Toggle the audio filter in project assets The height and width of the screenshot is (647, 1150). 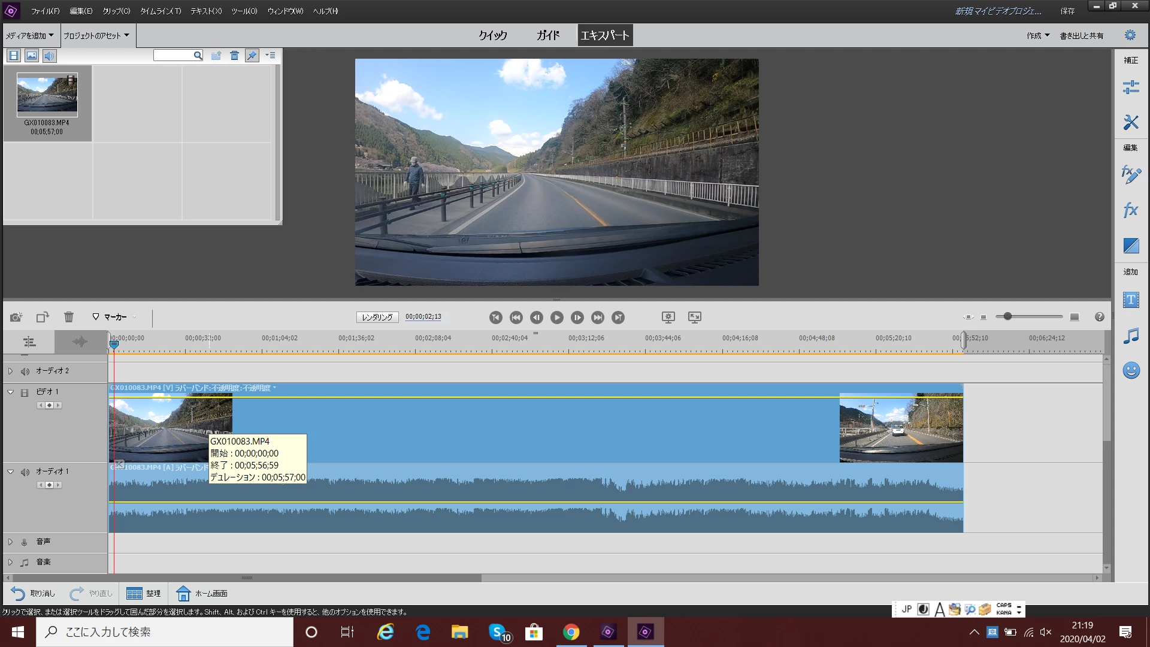coord(49,56)
